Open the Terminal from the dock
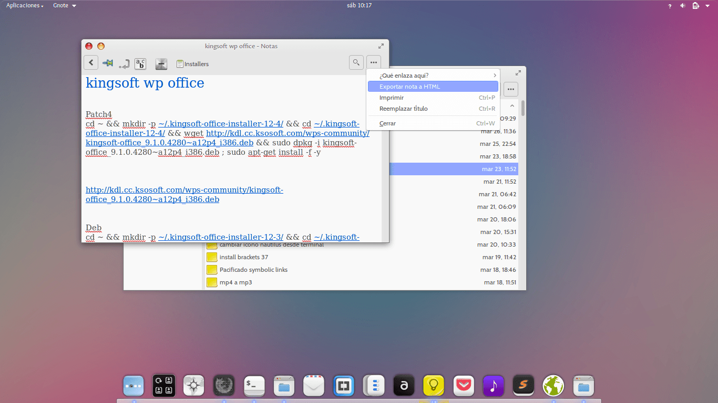 [254, 386]
